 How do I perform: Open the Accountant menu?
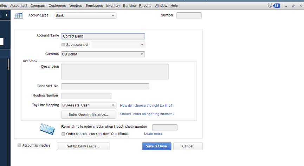(x=19, y=6)
